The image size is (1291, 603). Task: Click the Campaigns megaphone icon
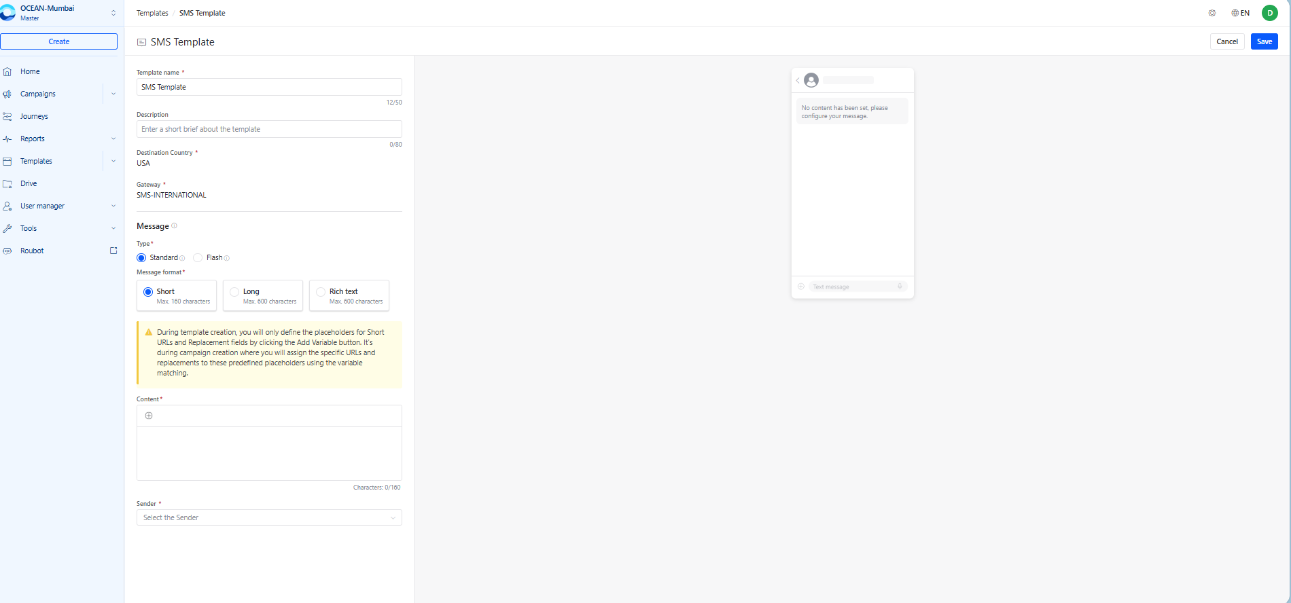[7, 94]
